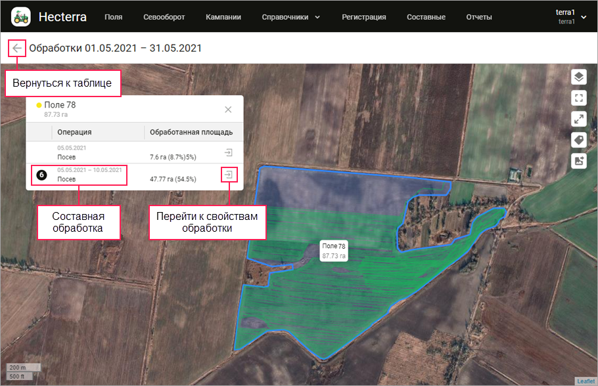The image size is (598, 386).
Task: Expand the Справочники dropdown menu
Action: [x=290, y=17]
